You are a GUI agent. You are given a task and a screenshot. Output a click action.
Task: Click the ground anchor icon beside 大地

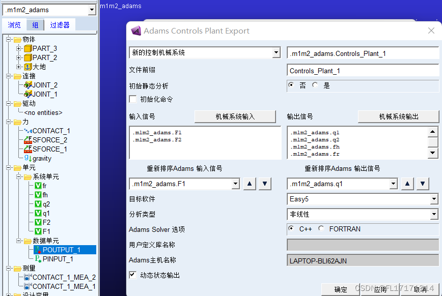coord(28,67)
